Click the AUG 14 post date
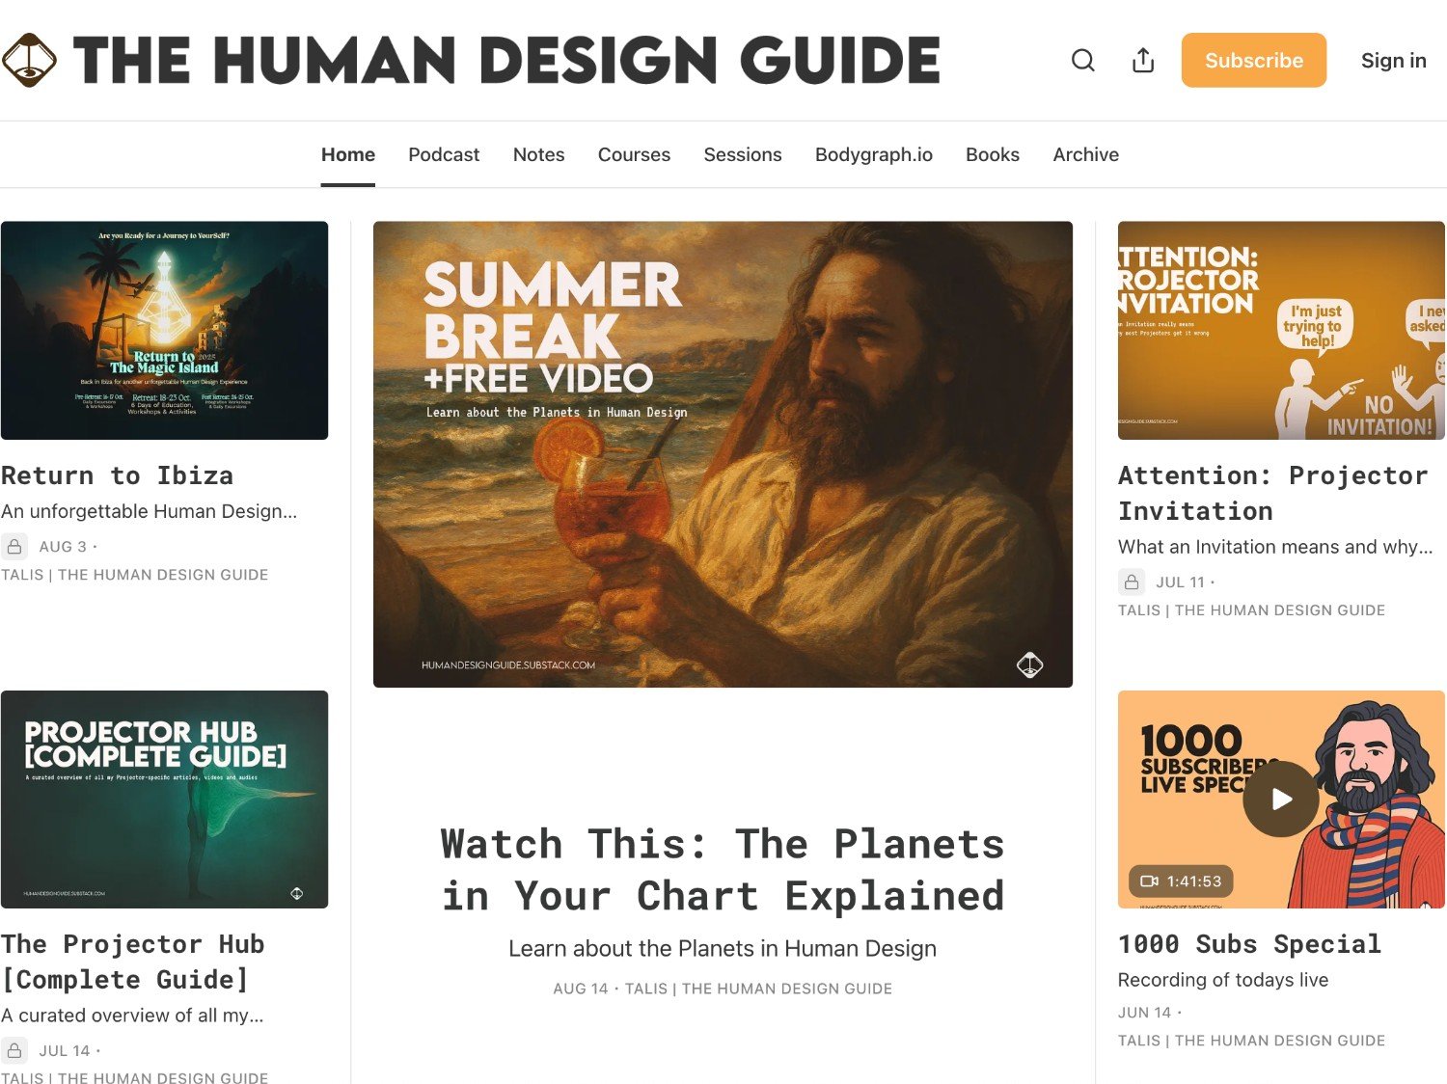 [x=581, y=989]
